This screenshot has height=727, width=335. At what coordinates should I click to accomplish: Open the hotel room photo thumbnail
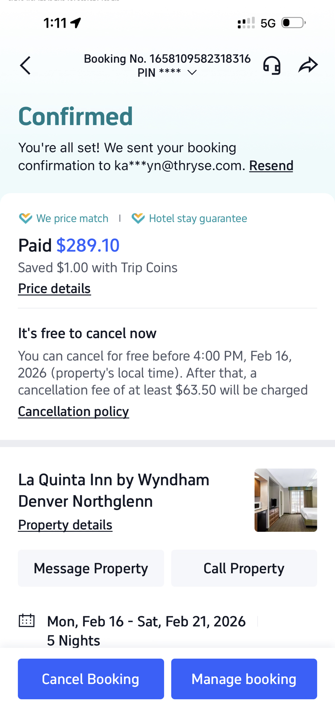click(286, 500)
